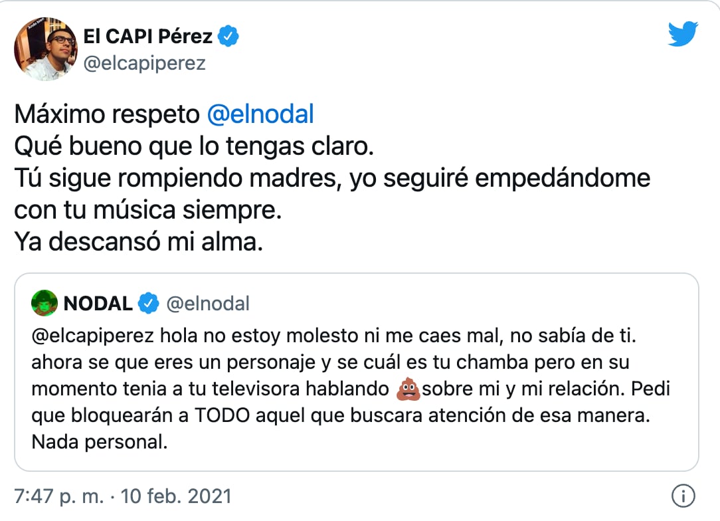The height and width of the screenshot is (521, 720).
Task: Click the Twitter bird logo
Action: [683, 34]
